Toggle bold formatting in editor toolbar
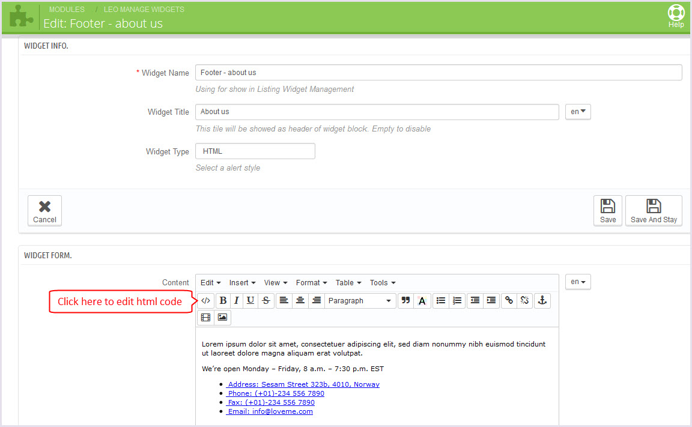This screenshot has height=427, width=692. pos(223,300)
